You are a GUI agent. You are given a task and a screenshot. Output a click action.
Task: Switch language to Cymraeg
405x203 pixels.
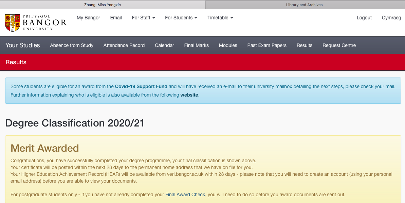391,18
